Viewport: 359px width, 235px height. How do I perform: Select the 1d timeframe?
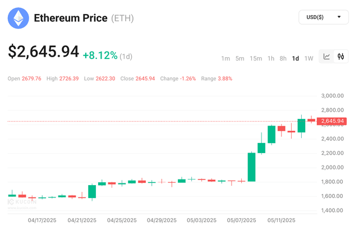296,58
